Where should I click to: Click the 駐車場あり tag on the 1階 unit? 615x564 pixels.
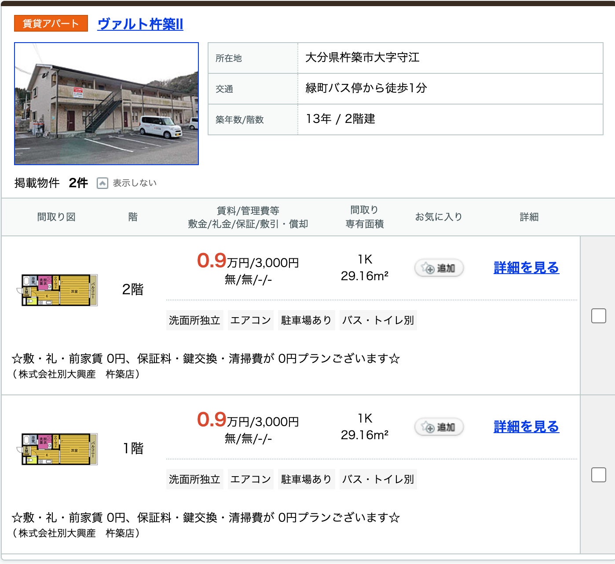point(306,479)
